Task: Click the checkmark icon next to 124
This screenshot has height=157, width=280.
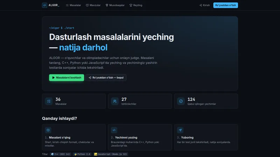Action: [181, 101]
